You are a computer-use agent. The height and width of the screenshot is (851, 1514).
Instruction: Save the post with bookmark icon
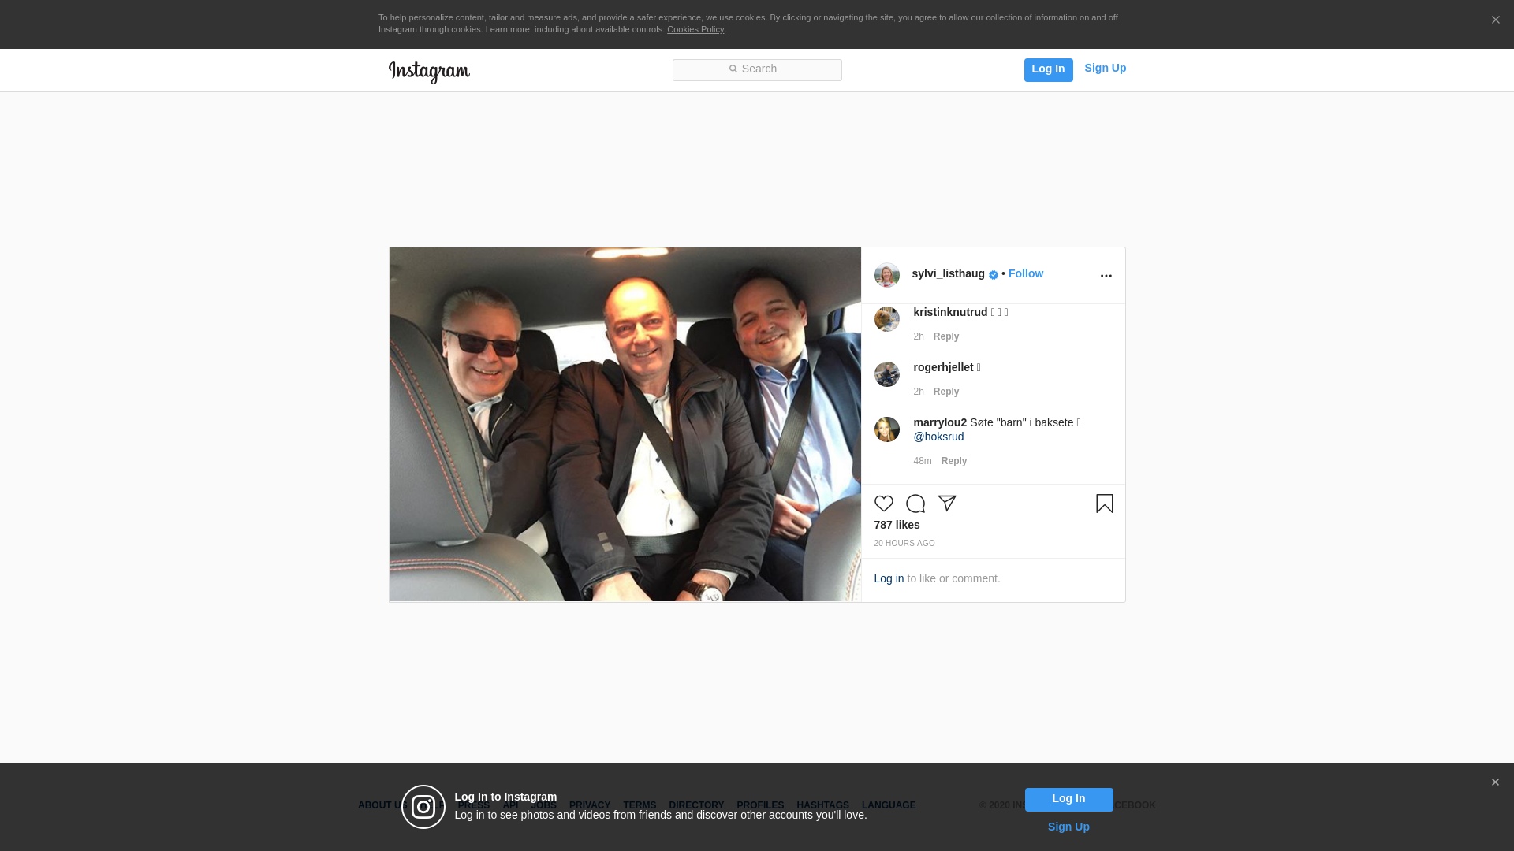(1104, 504)
